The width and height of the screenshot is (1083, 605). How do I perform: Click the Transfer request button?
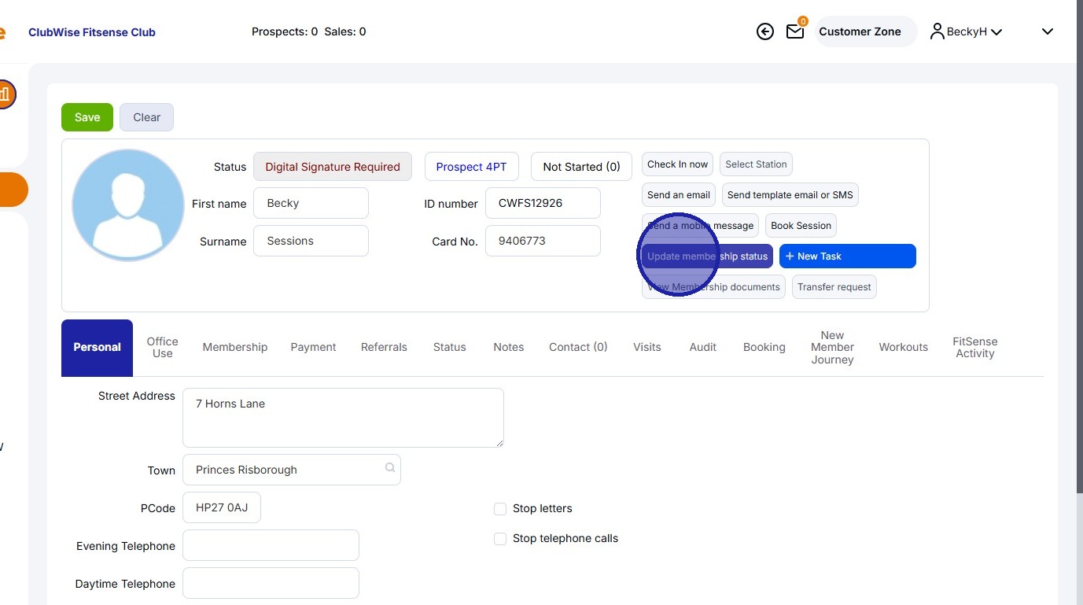click(834, 286)
